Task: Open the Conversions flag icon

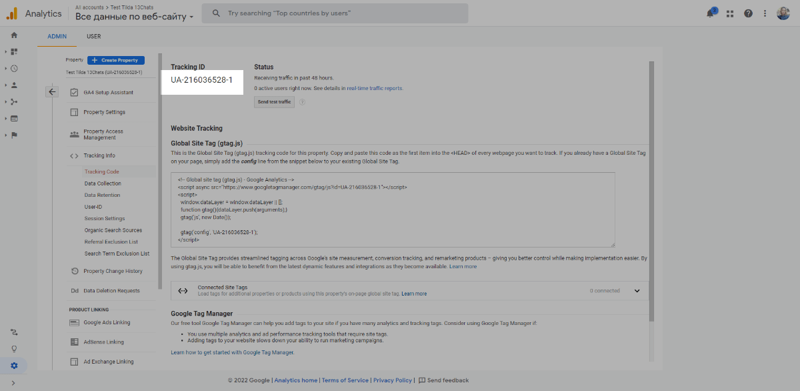Action: 14,135
